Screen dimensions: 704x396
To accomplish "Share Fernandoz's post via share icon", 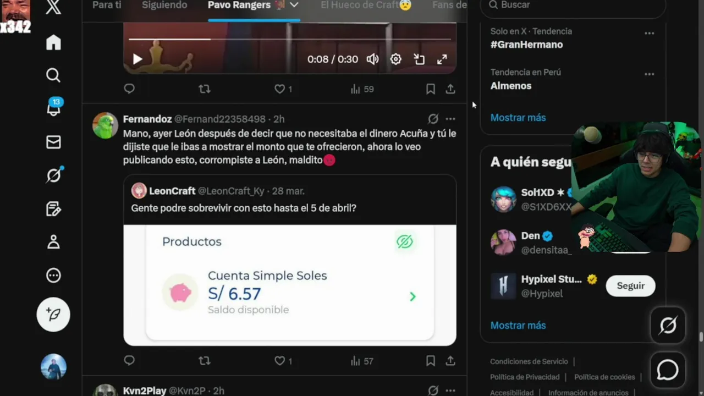I will coord(450,361).
